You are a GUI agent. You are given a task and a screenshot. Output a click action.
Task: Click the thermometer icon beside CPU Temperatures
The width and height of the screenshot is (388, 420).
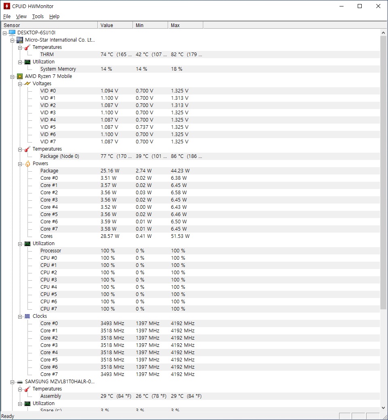[x=27, y=149]
